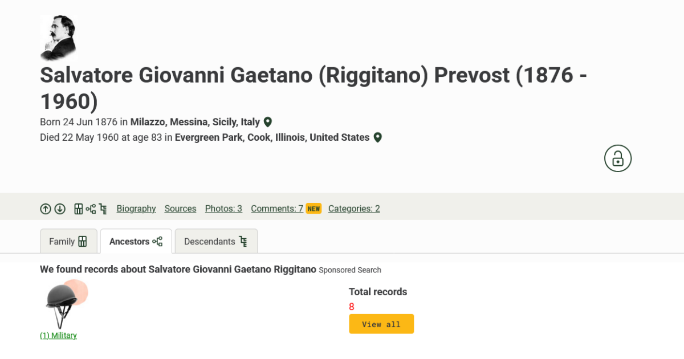Click the NEW badge next to Comments
Viewport: 684px width, 359px height.
(x=313, y=209)
